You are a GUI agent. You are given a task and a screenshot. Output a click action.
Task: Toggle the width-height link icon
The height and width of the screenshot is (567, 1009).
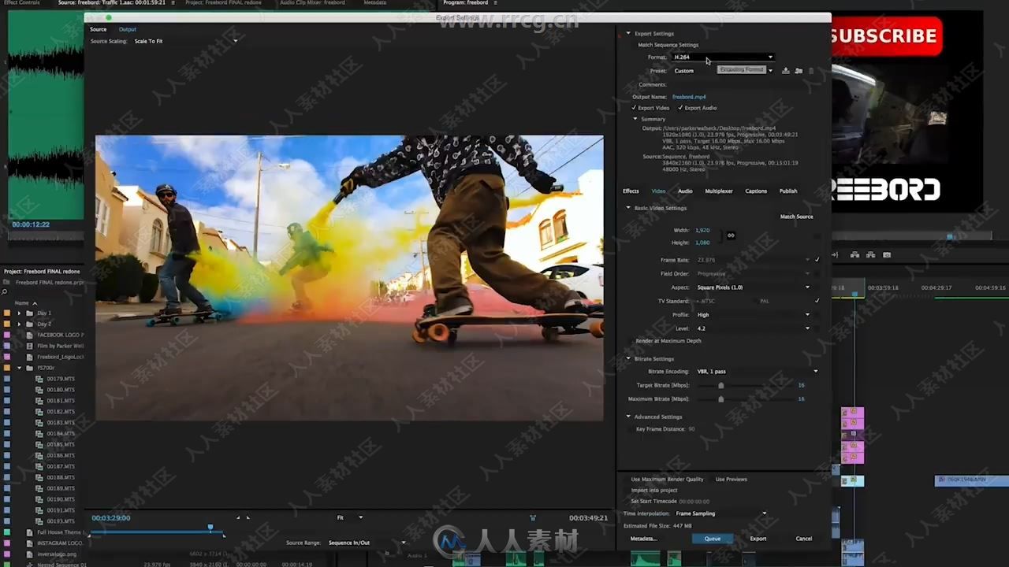coord(731,235)
